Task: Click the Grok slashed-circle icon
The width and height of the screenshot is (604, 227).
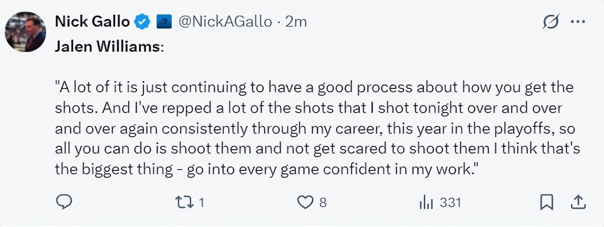Action: point(551,22)
